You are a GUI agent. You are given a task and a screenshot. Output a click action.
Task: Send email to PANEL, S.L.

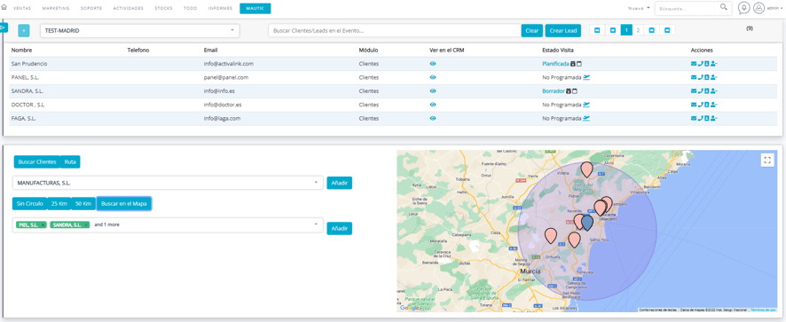693,77
